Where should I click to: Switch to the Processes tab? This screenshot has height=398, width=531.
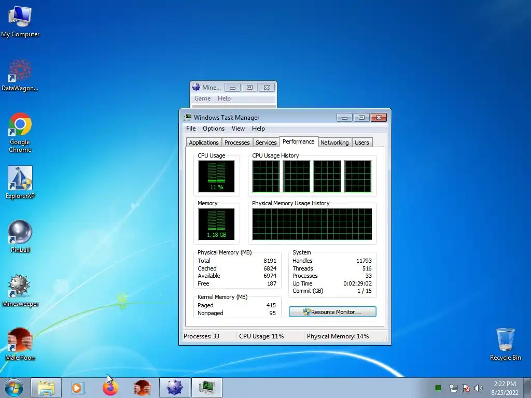[x=237, y=143]
